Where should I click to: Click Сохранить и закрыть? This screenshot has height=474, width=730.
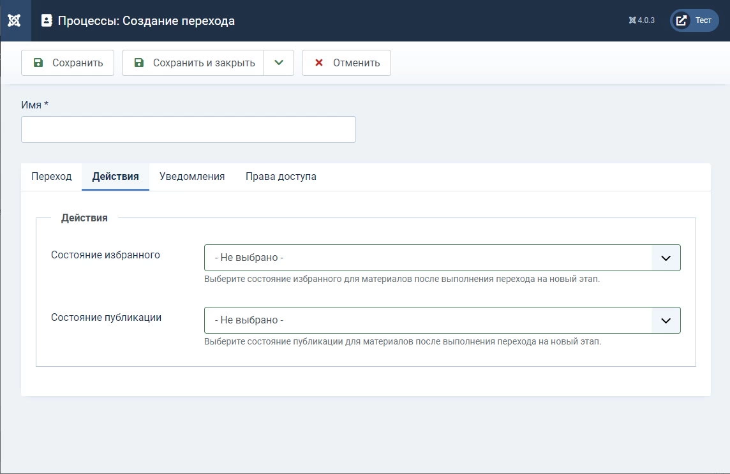[193, 63]
